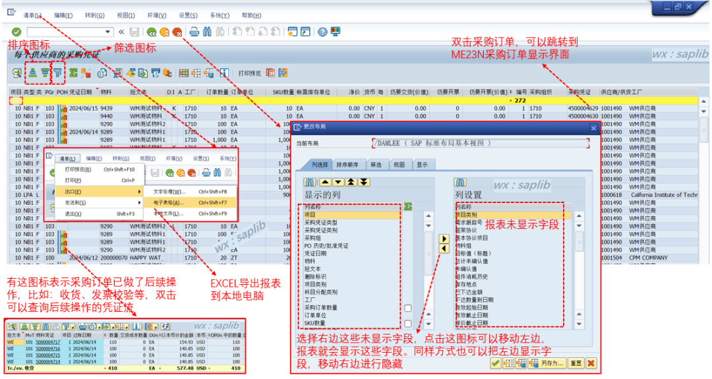Toggle total checkbox for SKU数量 row
The height and width of the screenshot is (379, 712).
(x=408, y=323)
